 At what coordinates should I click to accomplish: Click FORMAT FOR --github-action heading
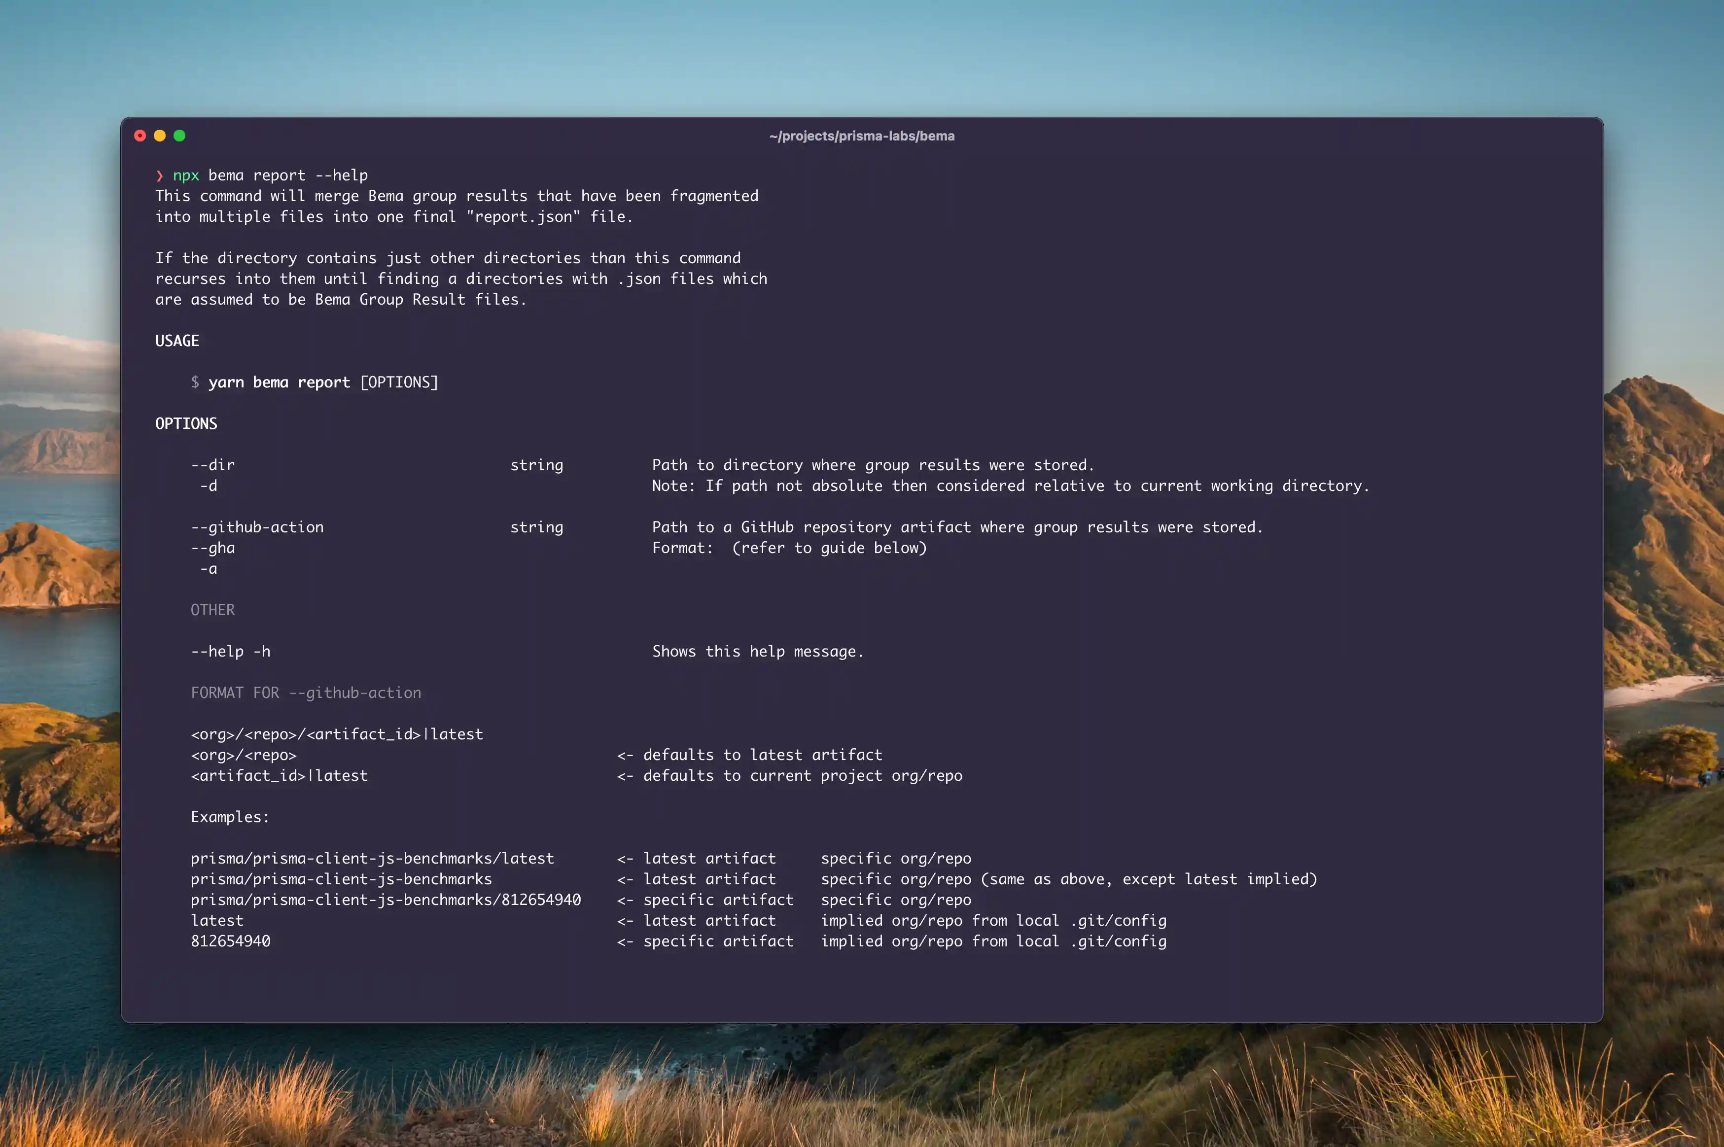306,693
